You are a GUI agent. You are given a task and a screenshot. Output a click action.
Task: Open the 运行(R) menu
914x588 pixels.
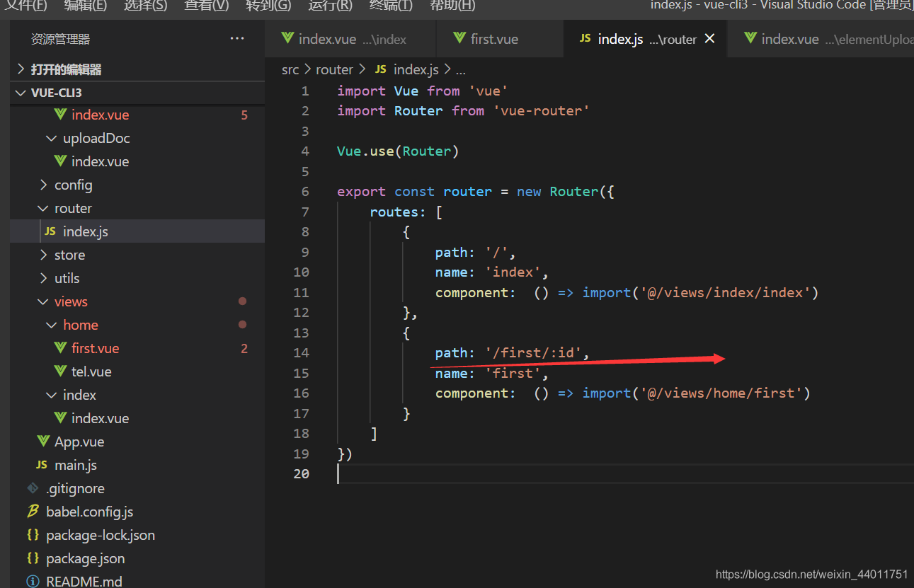(330, 6)
